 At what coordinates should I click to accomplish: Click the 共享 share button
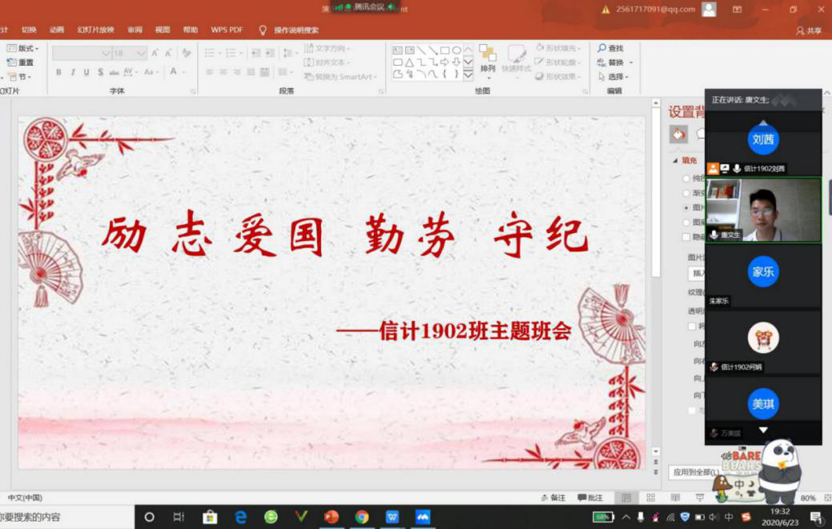[809, 30]
